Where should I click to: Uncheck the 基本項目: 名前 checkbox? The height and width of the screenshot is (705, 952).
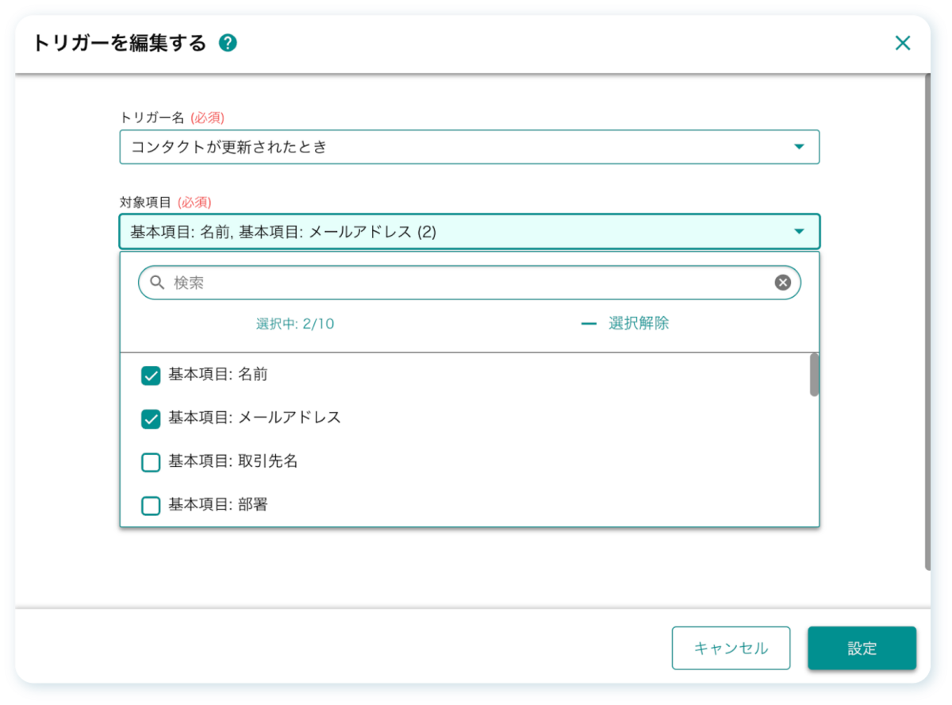click(151, 376)
